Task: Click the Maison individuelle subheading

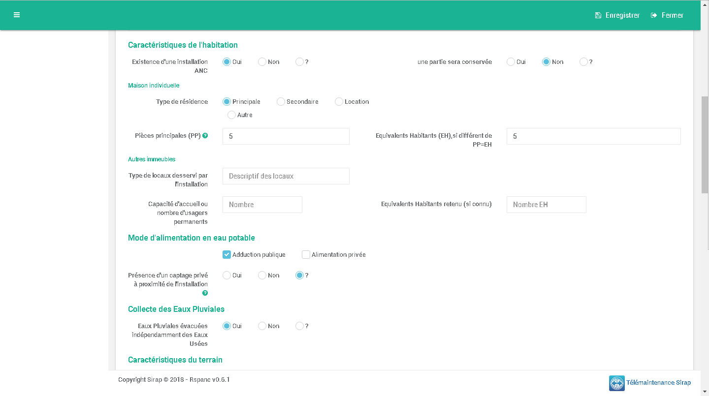Action: [x=154, y=86]
